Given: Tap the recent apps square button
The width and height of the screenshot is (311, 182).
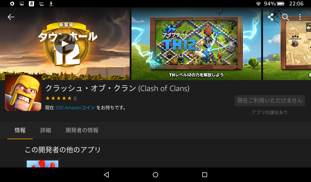Looking at the screenshot, I should coord(205,175).
